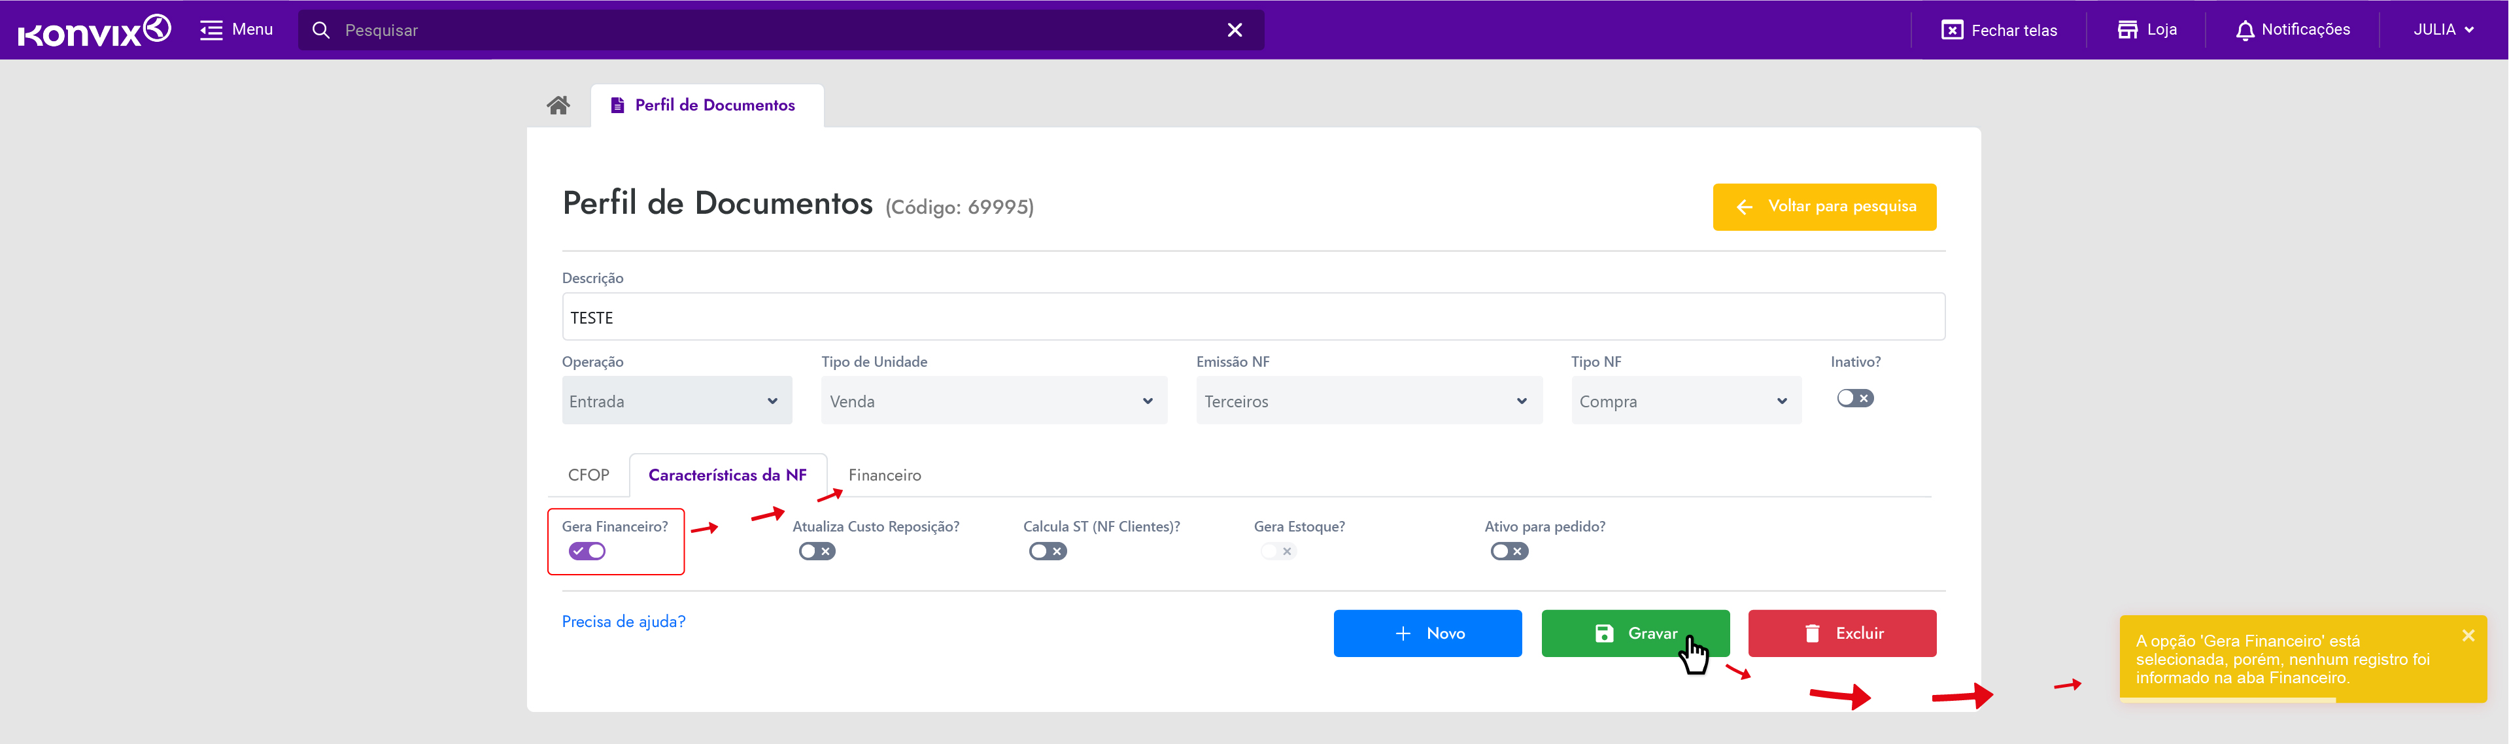Image resolution: width=2509 pixels, height=744 pixels.
Task: Open the hamburger Menu icon
Action: [x=211, y=30]
